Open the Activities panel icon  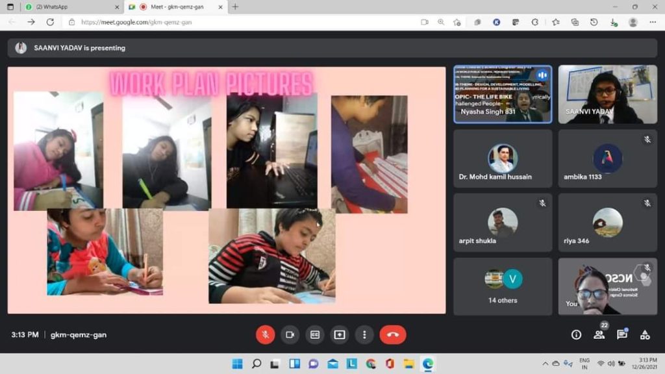[x=645, y=334]
